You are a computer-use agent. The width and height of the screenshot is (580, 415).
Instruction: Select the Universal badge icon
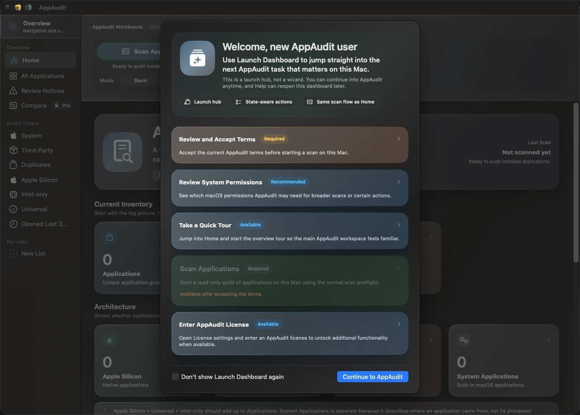coord(13,209)
